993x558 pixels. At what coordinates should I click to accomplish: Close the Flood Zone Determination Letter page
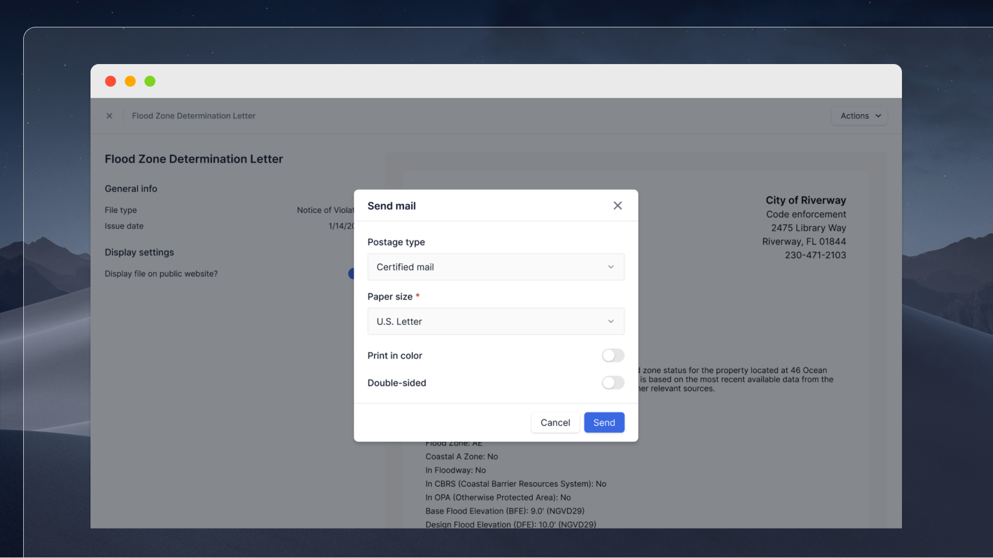coord(109,116)
